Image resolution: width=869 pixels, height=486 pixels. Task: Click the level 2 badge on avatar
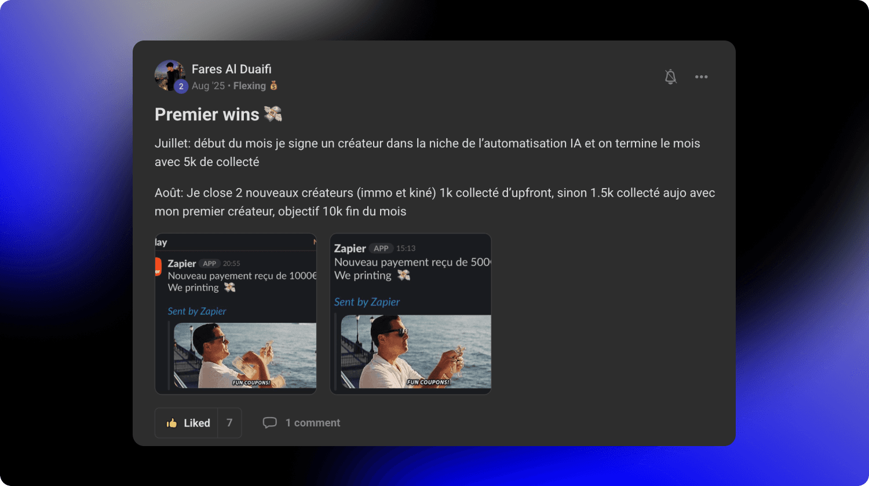tap(181, 86)
